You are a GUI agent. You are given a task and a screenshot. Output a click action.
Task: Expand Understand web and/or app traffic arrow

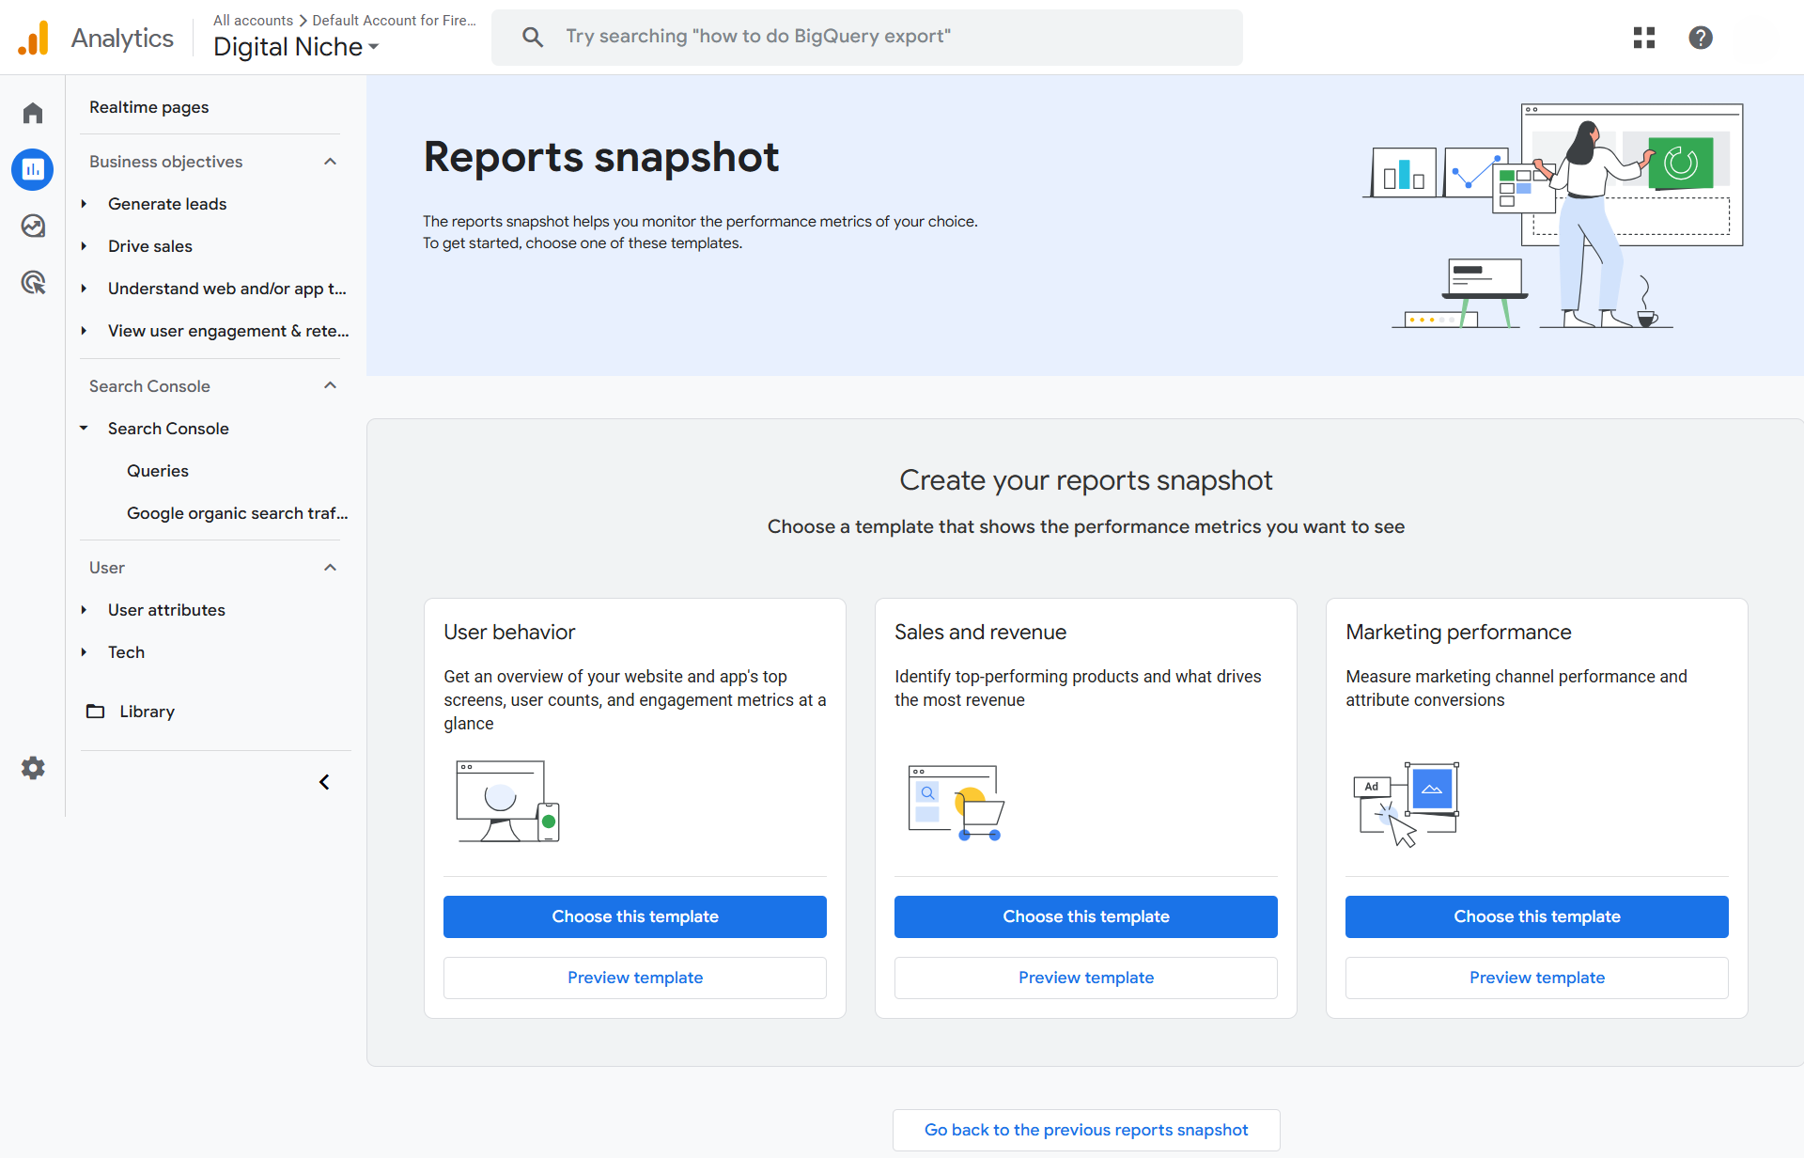click(x=84, y=289)
